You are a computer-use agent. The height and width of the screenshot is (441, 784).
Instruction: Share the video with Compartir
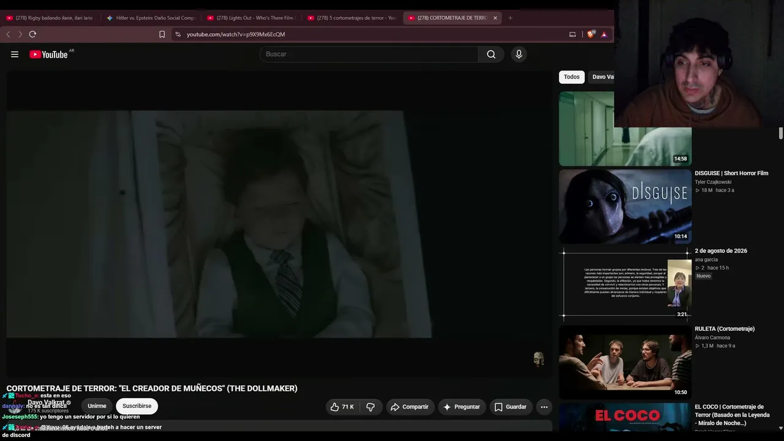pyautogui.click(x=409, y=407)
